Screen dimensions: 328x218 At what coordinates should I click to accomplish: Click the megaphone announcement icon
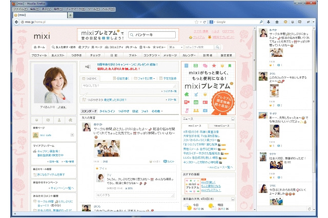point(88,67)
